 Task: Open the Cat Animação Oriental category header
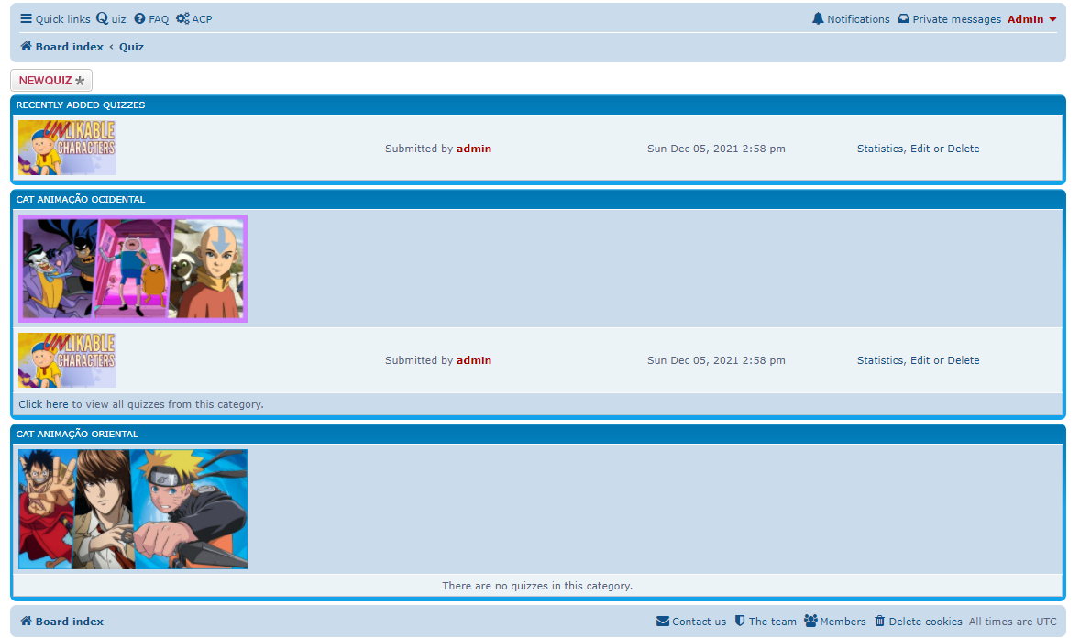(x=77, y=434)
